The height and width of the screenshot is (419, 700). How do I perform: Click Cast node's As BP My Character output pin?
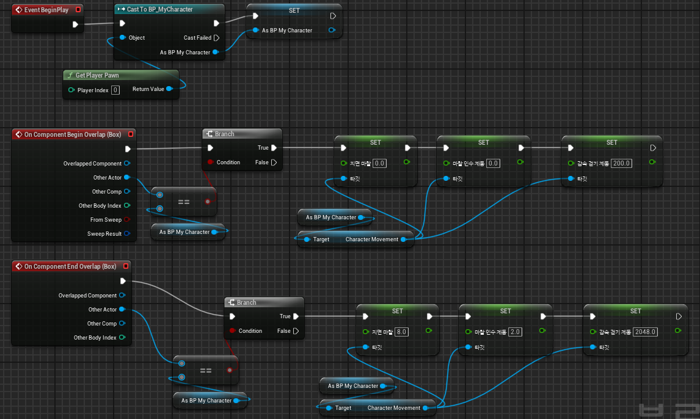tap(216, 52)
